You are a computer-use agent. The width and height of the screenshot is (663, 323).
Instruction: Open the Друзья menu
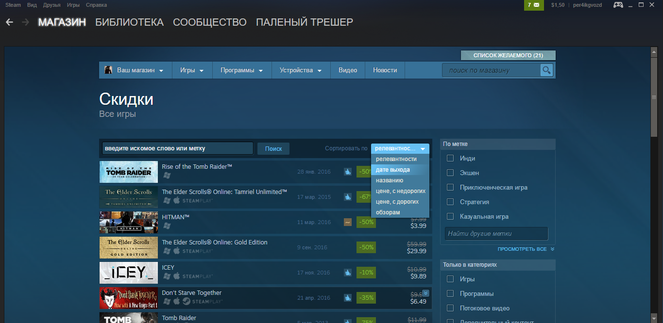click(52, 5)
